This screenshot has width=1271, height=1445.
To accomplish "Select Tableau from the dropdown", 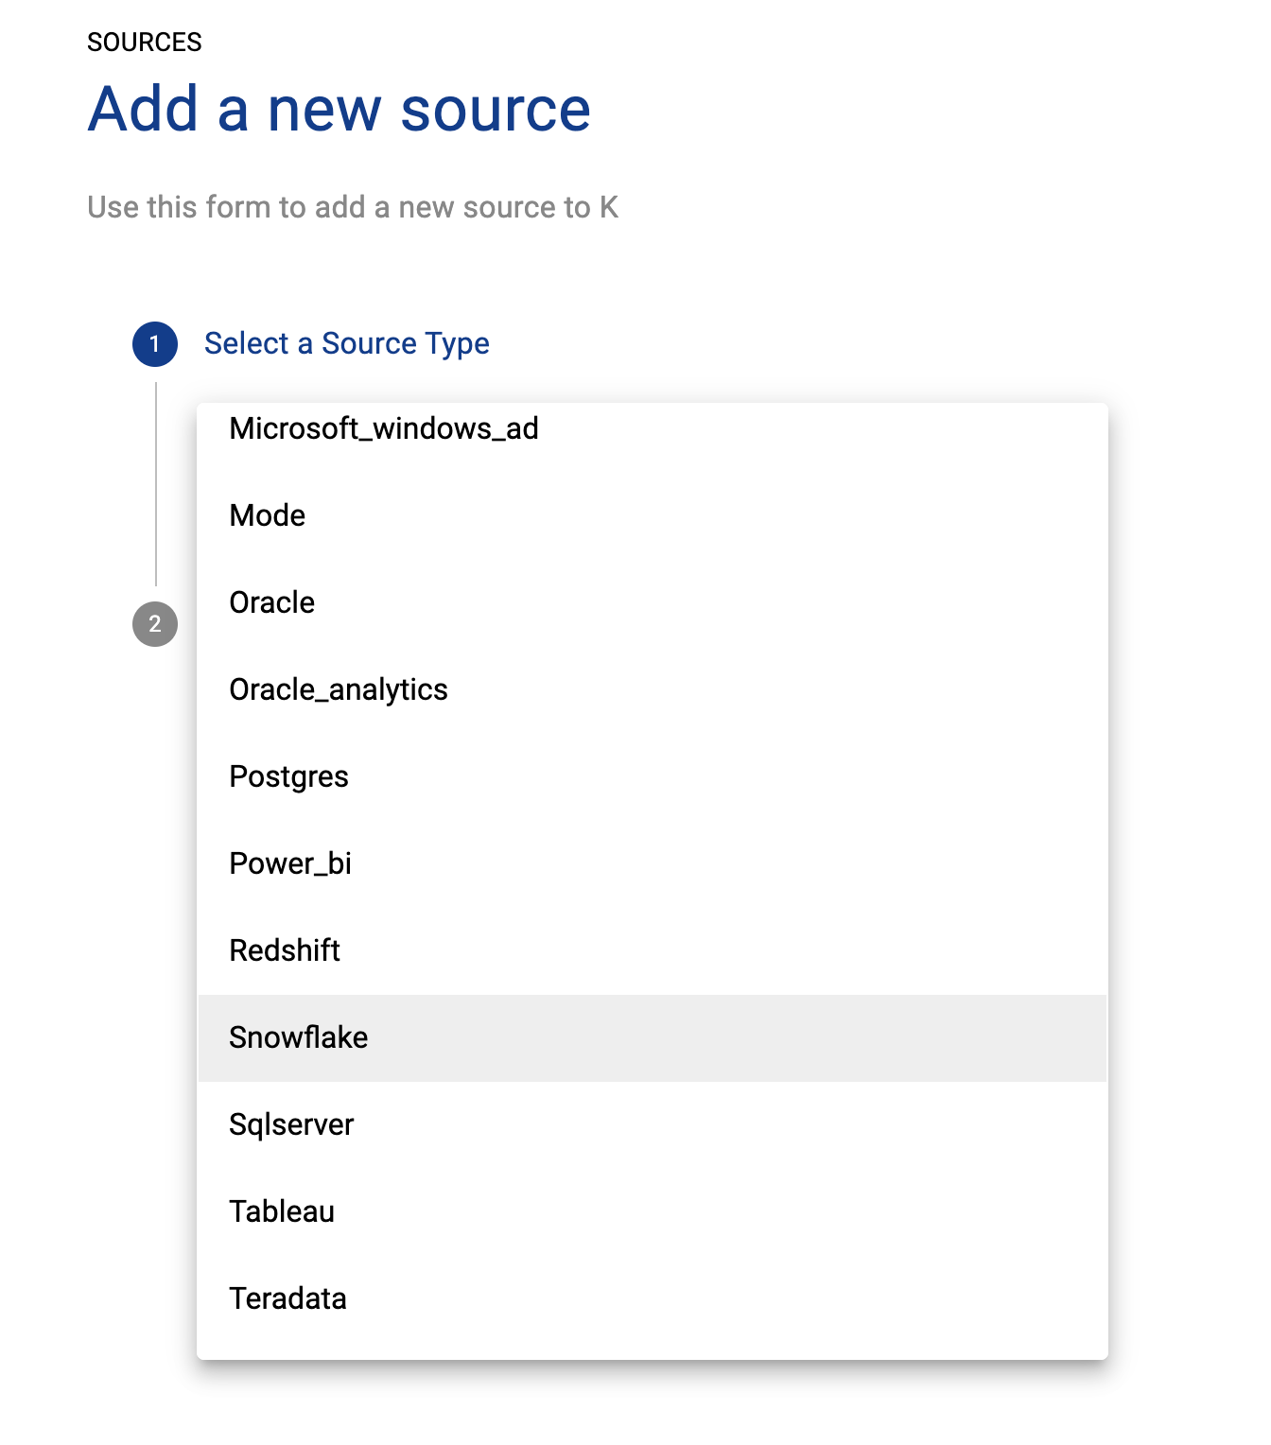I will (282, 1211).
